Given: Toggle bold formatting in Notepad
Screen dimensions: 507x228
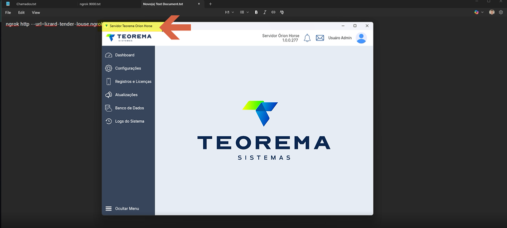Looking at the screenshot, I should pos(256,12).
